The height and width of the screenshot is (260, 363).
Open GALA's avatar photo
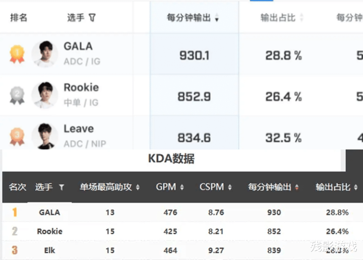pyautogui.click(x=45, y=54)
